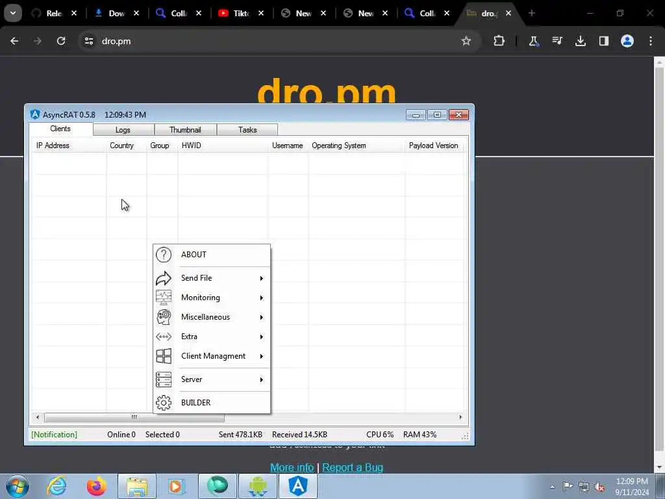Switch to the Tasks tab

[x=247, y=130]
